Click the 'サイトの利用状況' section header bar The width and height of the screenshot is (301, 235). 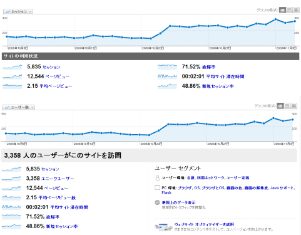pyautogui.click(x=150, y=56)
